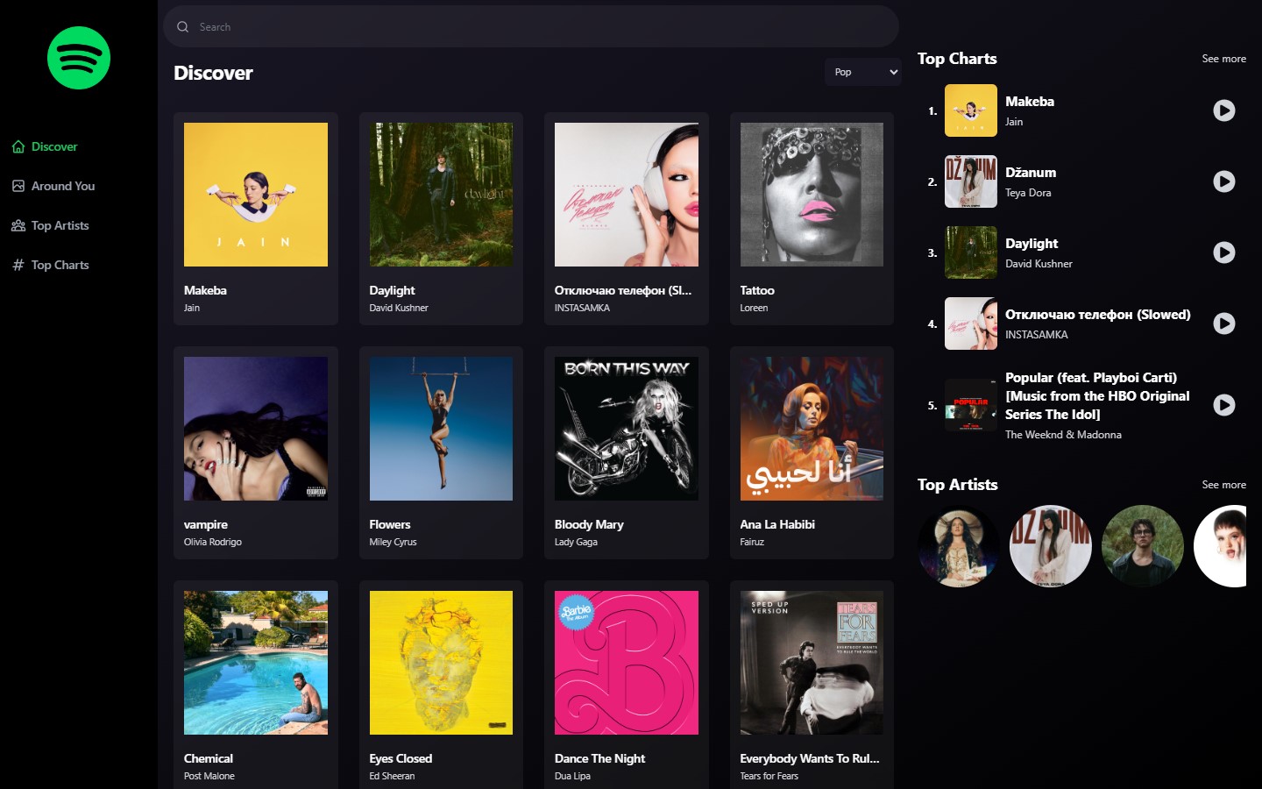Click the search magnifier icon

183,27
